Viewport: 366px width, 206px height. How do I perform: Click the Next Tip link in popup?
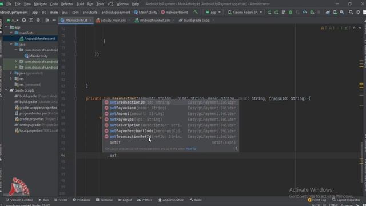191,149
